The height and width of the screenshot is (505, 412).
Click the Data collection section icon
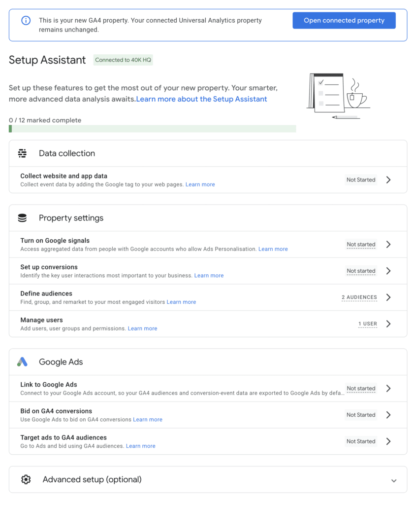[x=22, y=153]
